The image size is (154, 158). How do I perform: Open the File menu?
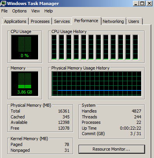(x=4, y=11)
